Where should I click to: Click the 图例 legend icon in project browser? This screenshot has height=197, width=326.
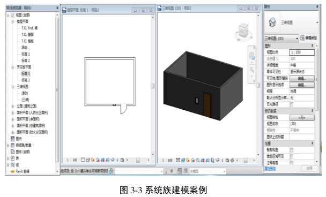tap(13, 139)
